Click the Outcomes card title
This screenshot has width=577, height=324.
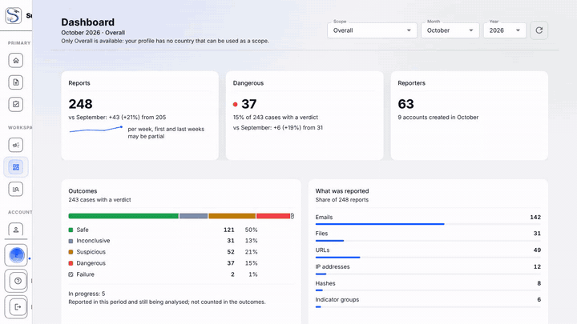click(x=83, y=191)
